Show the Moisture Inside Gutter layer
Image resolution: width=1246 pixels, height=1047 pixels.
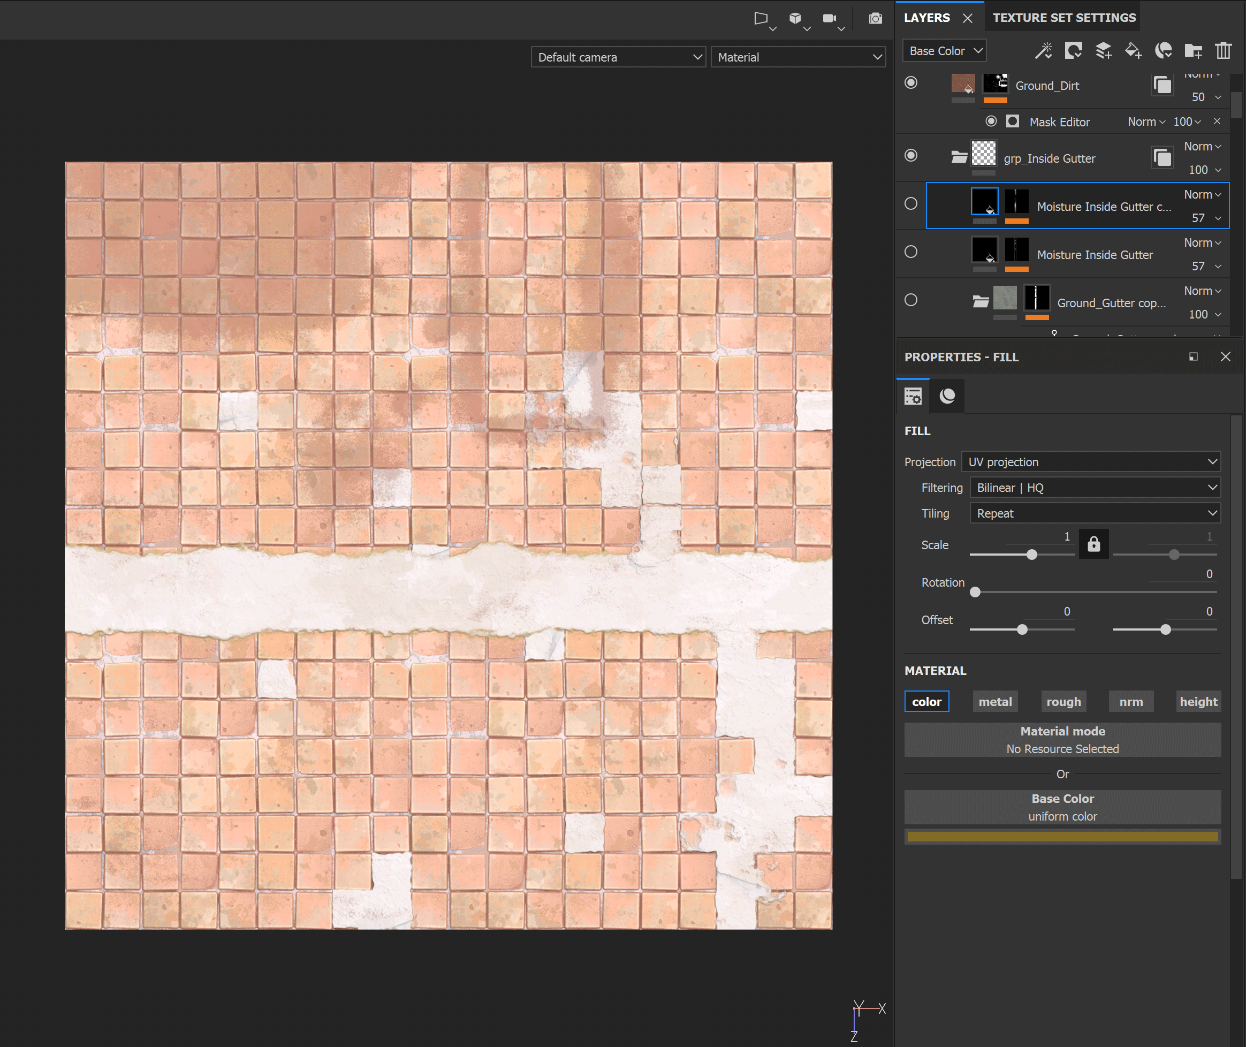(x=911, y=252)
